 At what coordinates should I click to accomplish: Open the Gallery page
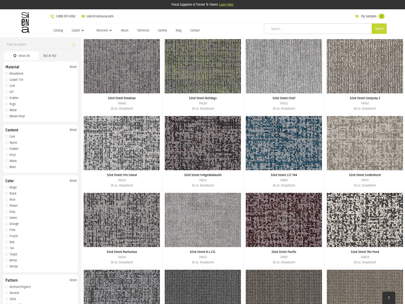[x=162, y=30]
